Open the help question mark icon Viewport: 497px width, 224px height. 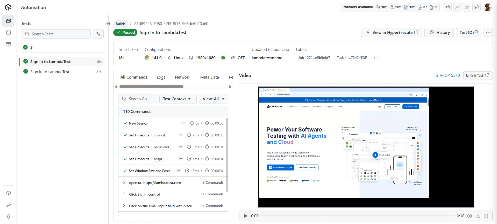[9, 193]
